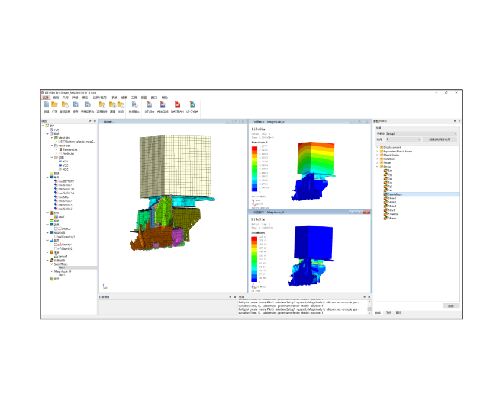Collapse the Mesh List tree node
This screenshot has width=503, height=403.
coord(51,137)
